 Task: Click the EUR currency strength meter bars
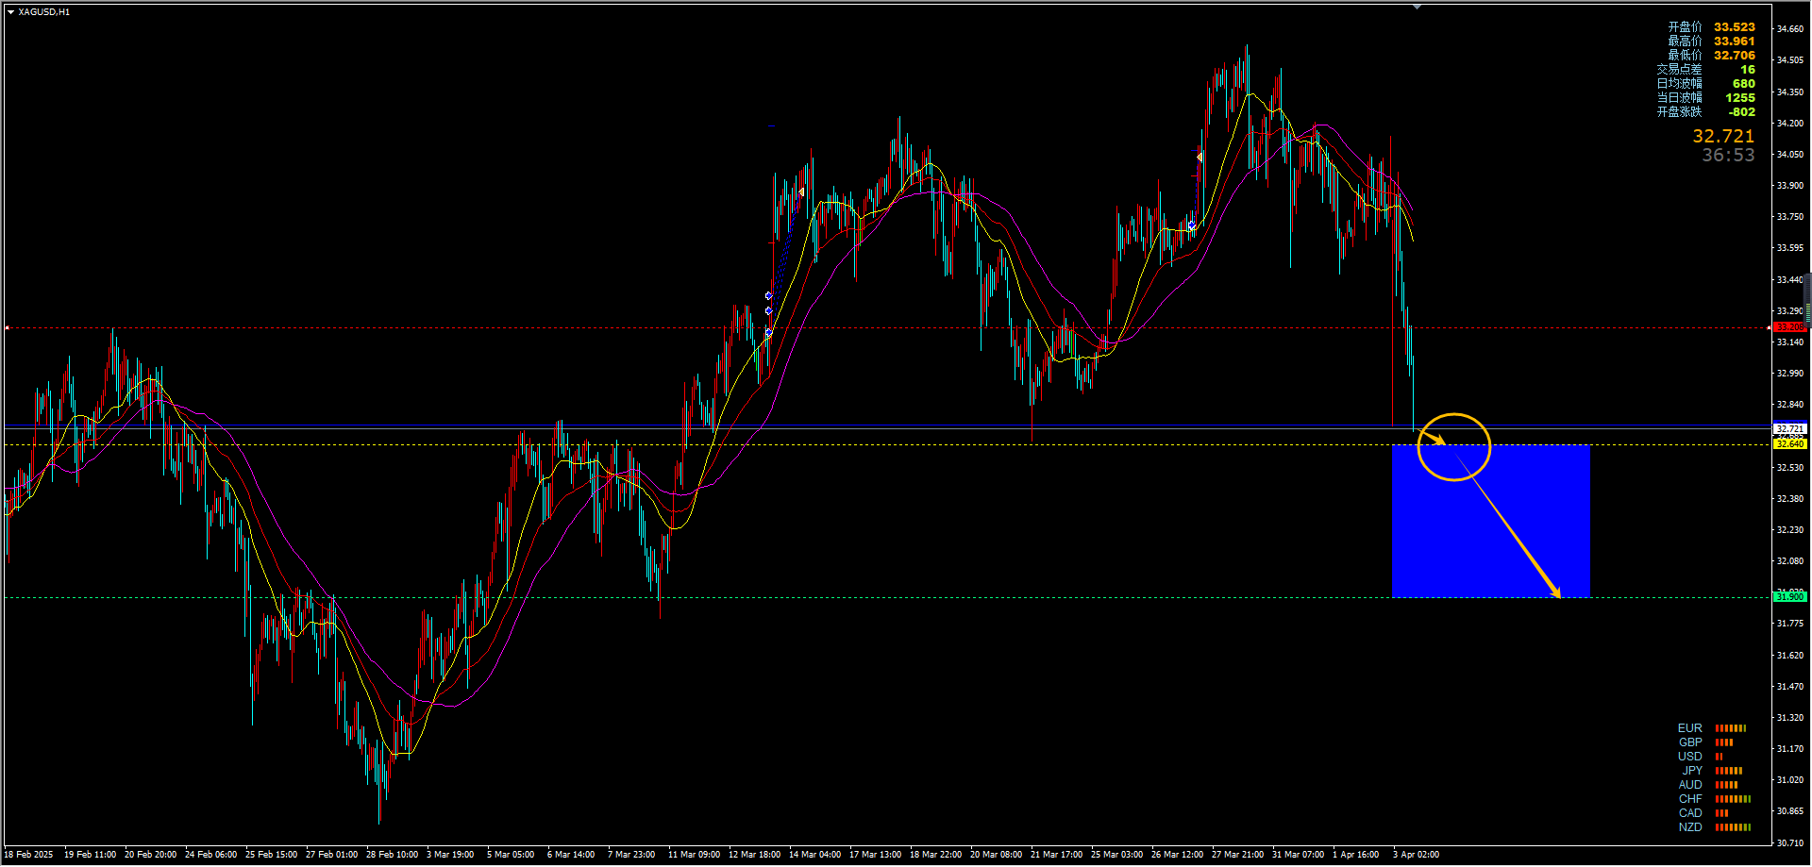point(1731,728)
